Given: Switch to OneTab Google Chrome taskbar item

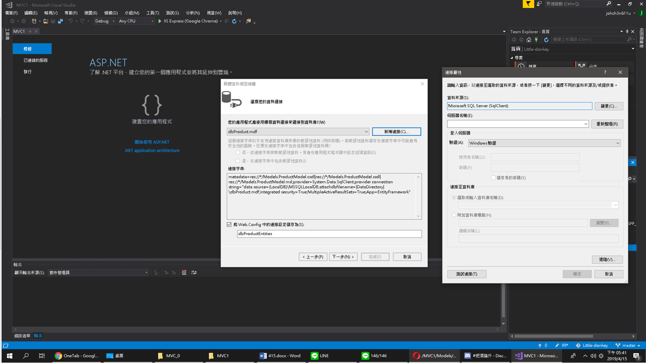Looking at the screenshot, I should click(x=77, y=356).
